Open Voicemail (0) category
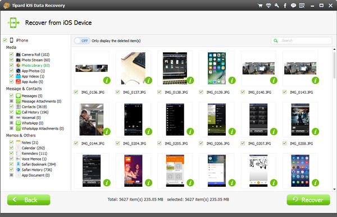 pyautogui.click(x=31, y=118)
